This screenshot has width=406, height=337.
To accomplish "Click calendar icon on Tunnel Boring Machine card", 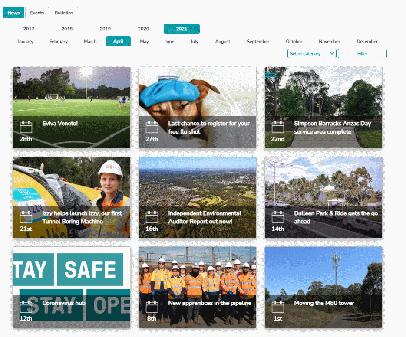I will tap(26, 217).
